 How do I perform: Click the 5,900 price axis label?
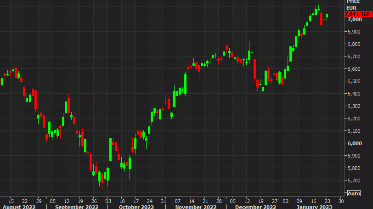355,156
